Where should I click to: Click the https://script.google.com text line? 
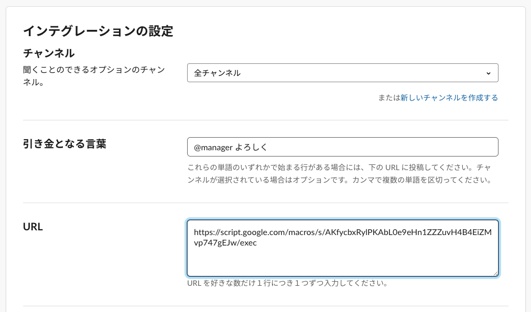click(342, 232)
